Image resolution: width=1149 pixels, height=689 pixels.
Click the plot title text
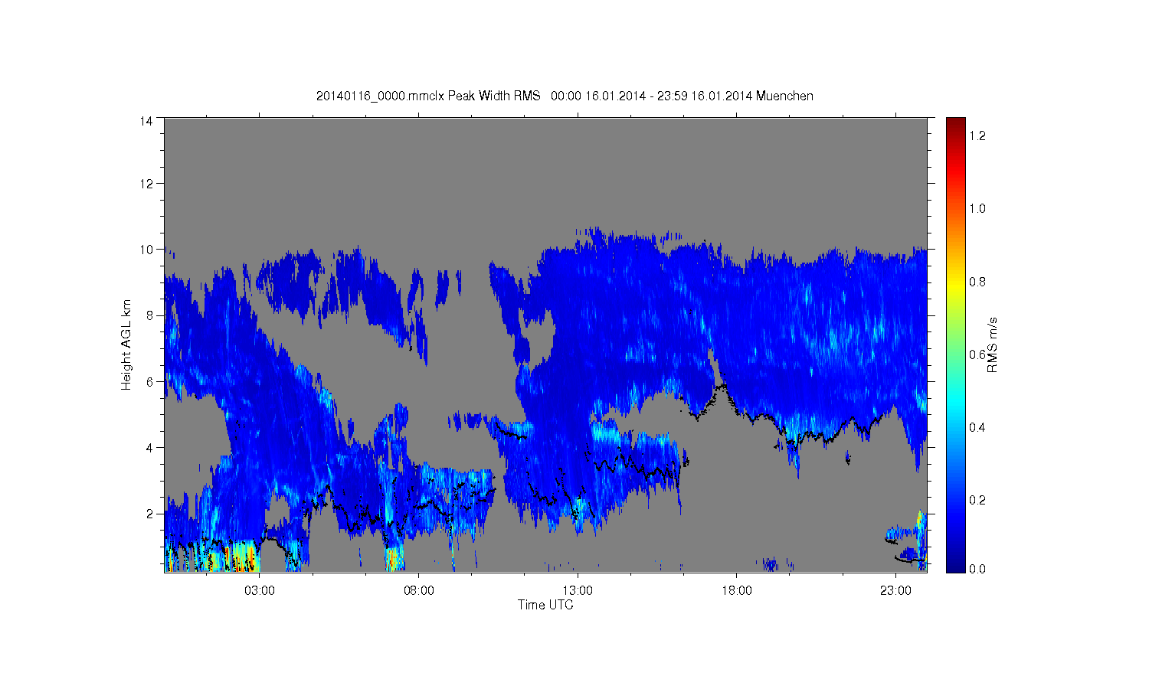[x=565, y=96]
